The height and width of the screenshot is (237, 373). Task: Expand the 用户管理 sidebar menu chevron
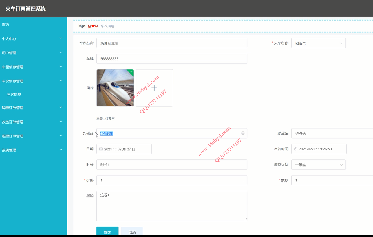click(x=61, y=52)
